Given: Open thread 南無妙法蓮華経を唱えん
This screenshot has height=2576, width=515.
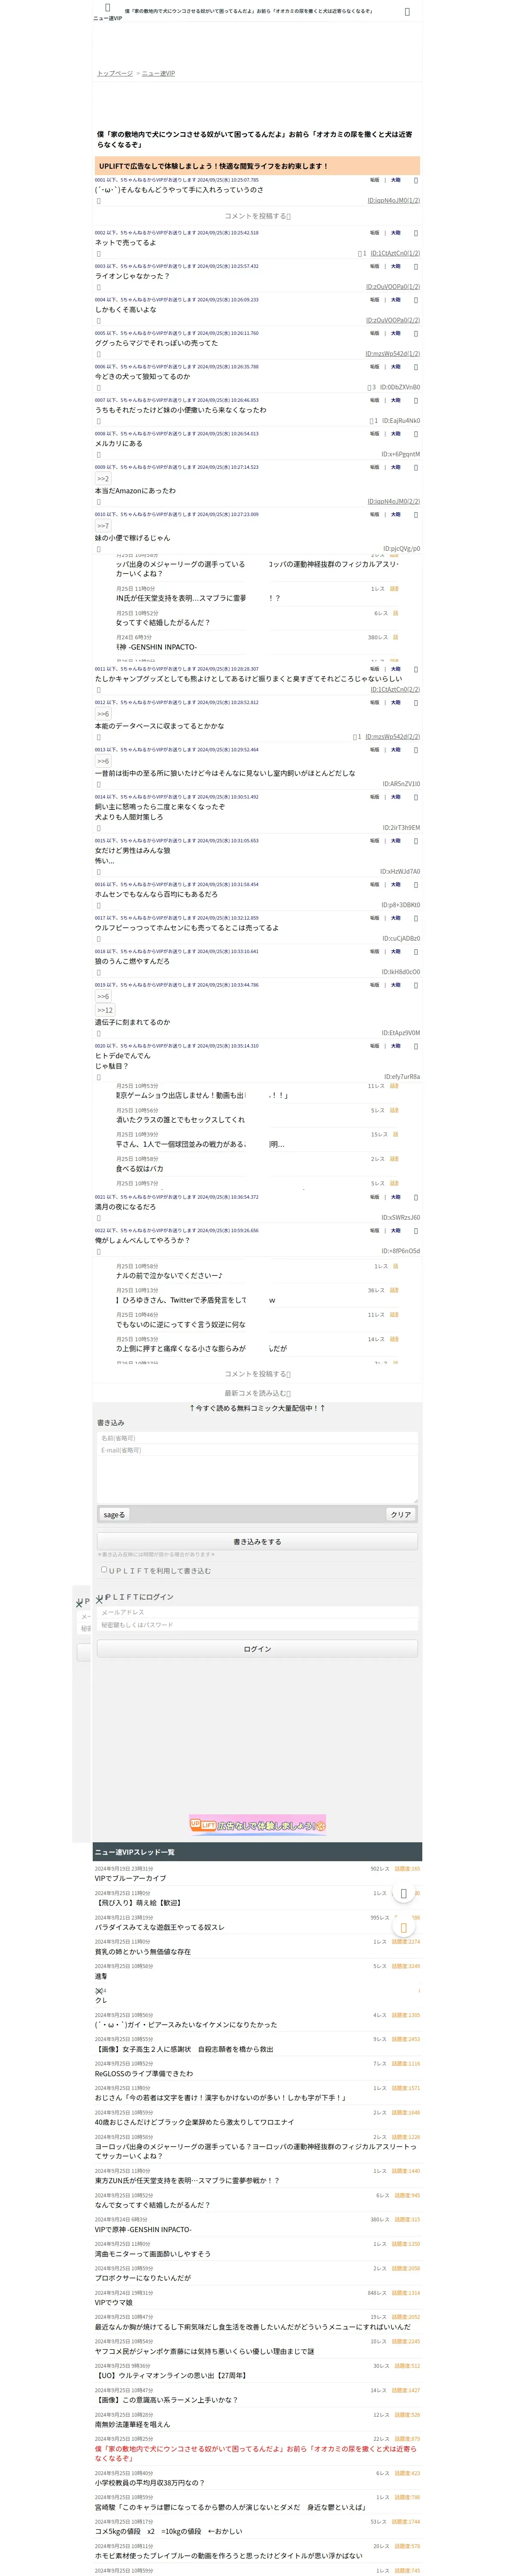Looking at the screenshot, I should [x=132, y=2424].
